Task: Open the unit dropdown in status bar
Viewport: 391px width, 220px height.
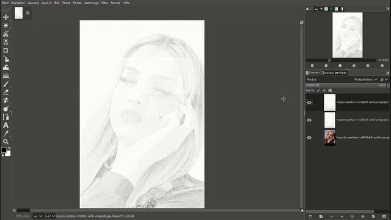Action: [x=38, y=216]
